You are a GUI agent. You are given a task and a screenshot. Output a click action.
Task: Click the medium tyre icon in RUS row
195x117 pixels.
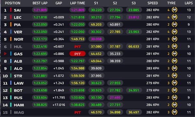(x=175, y=98)
